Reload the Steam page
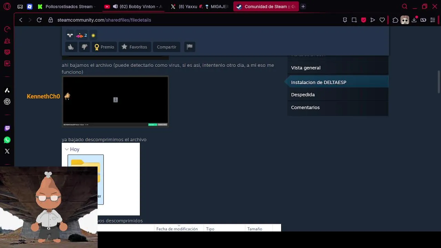 coord(39,20)
